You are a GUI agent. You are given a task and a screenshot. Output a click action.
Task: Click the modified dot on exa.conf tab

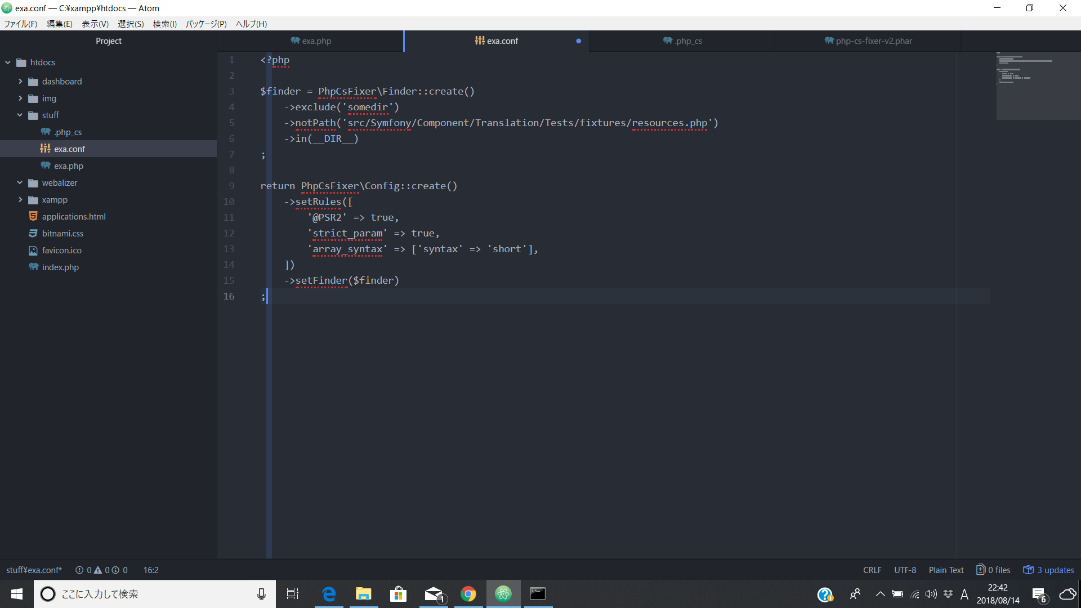(x=578, y=41)
